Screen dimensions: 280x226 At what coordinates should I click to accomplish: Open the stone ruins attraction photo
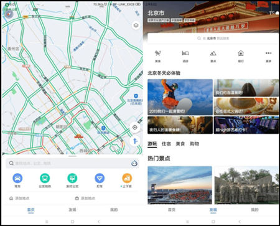(x=246, y=185)
